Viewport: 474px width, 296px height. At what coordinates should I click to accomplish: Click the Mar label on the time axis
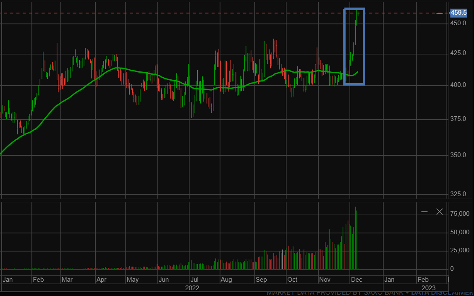pos(67,280)
